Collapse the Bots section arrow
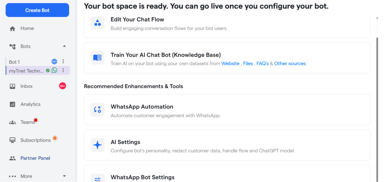The image size is (384, 182). point(64,46)
